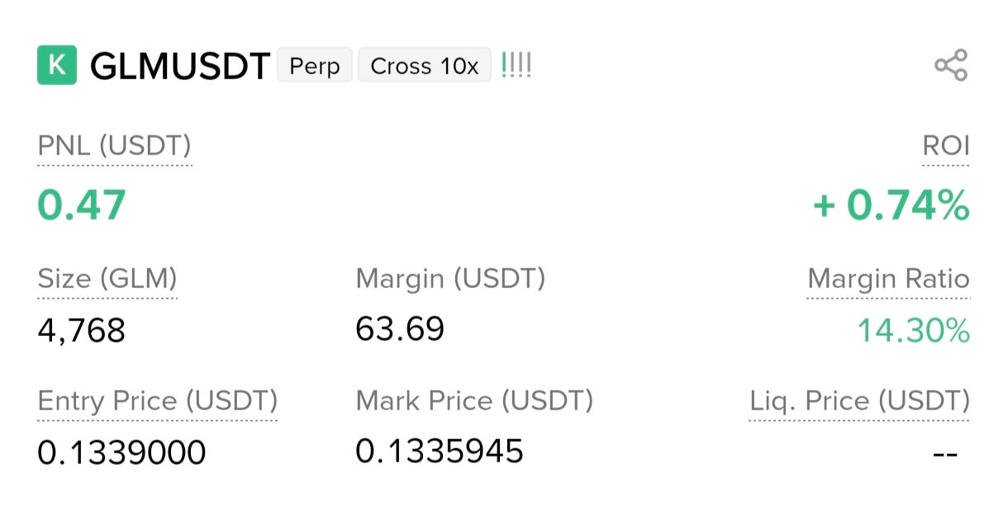Show the PNL (USDT) label explanation

pos(115,147)
